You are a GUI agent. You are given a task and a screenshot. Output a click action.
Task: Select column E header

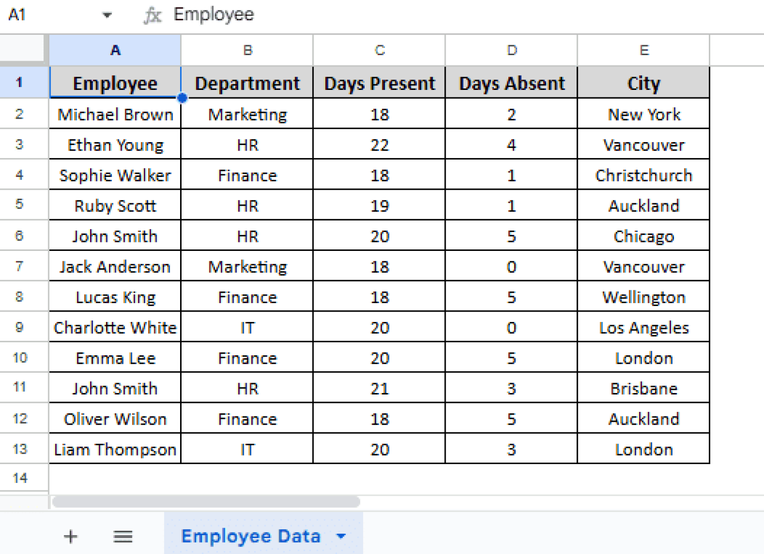[x=643, y=50]
